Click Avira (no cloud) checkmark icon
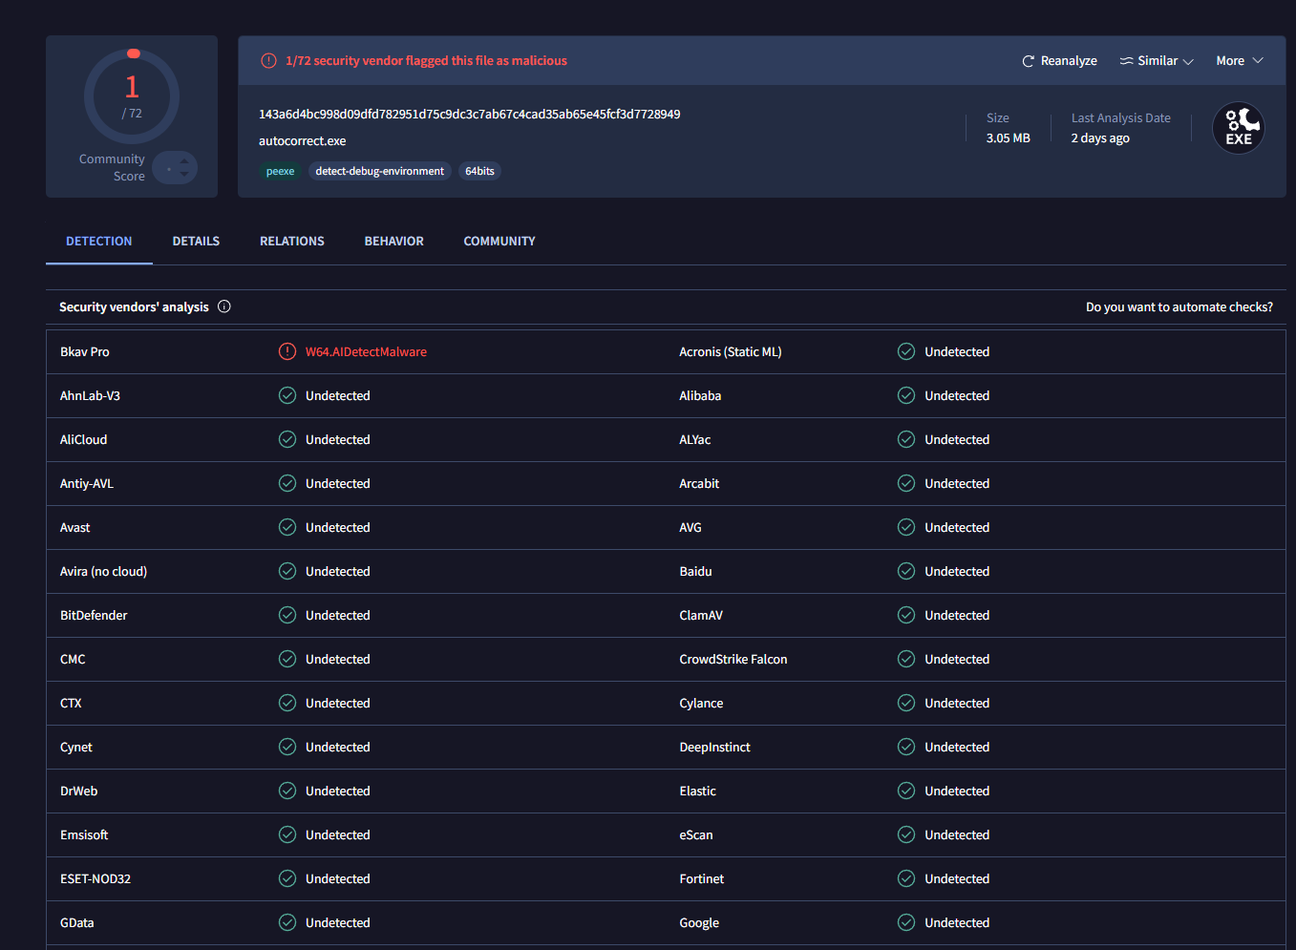Viewport: 1296px width, 950px height. (287, 571)
